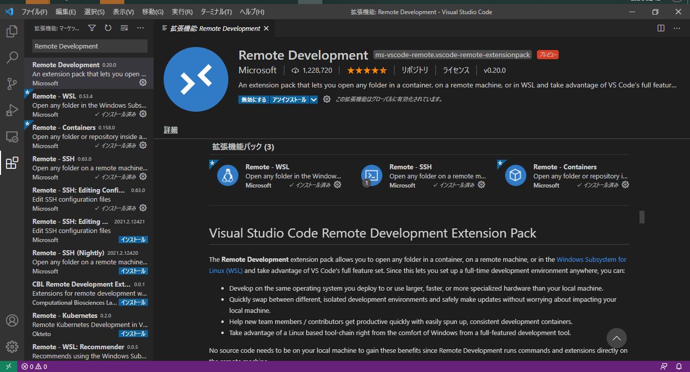Viewport: 690px width, 372px height.
Task: Open notifications from the status bar bell
Action: (x=679, y=366)
